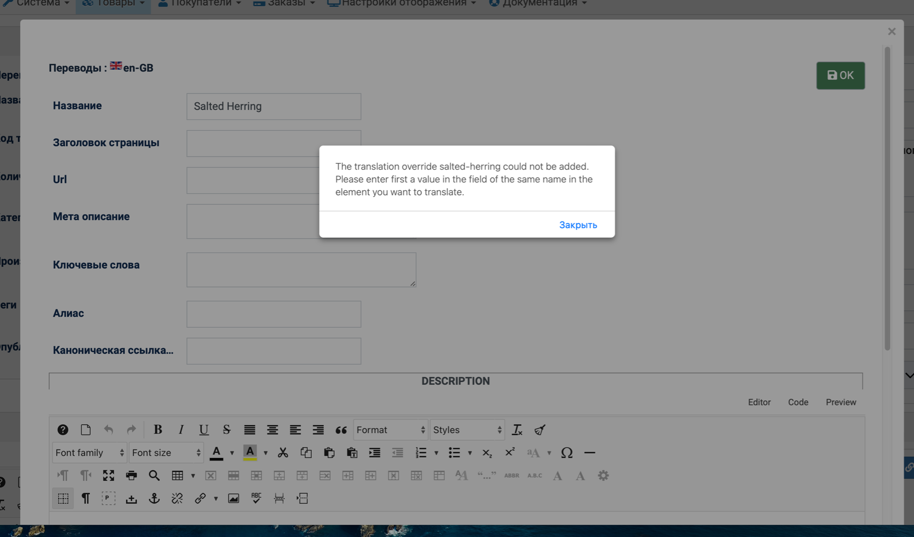914x537 pixels.
Task: Expand the Font family dropdown
Action: (90, 452)
